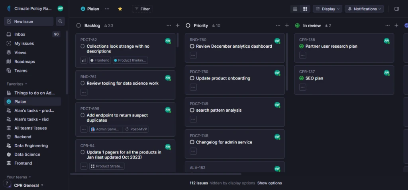
Task: Toggle status on Changelog for admin service
Action: point(192,142)
